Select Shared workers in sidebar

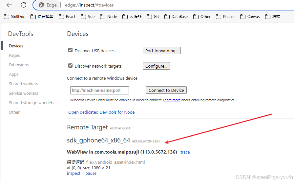[x=23, y=84]
